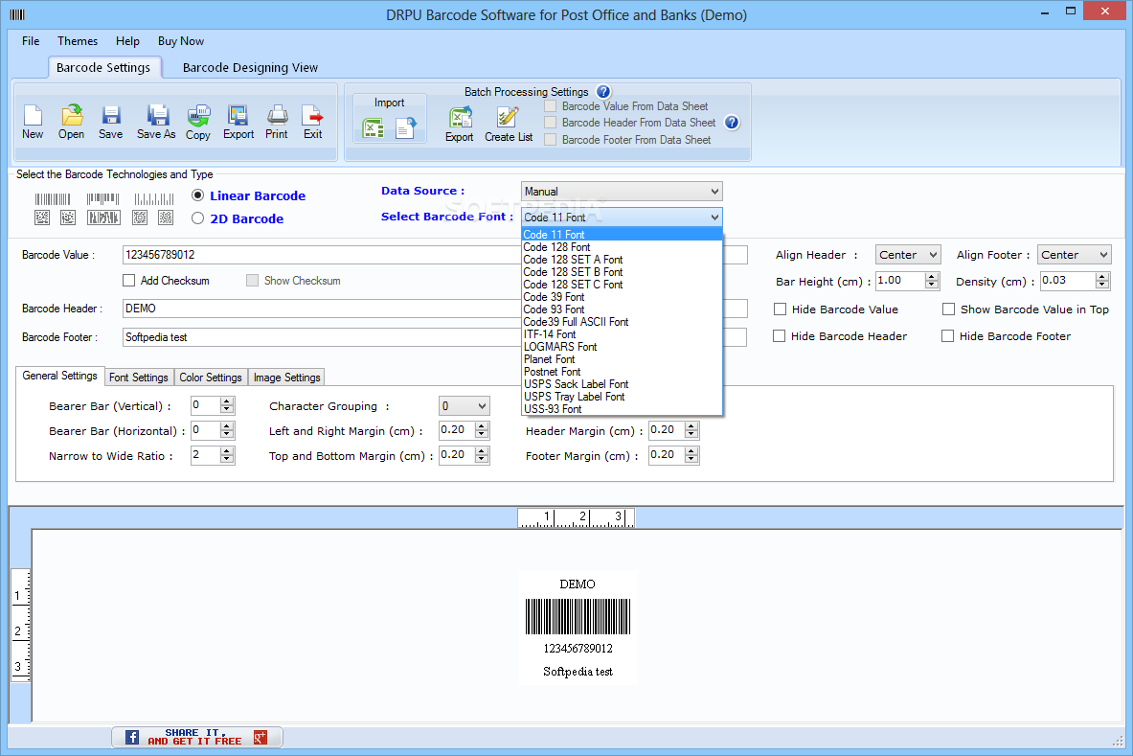The width and height of the screenshot is (1133, 756).
Task: Switch to Font Settings tab
Action: point(139,378)
